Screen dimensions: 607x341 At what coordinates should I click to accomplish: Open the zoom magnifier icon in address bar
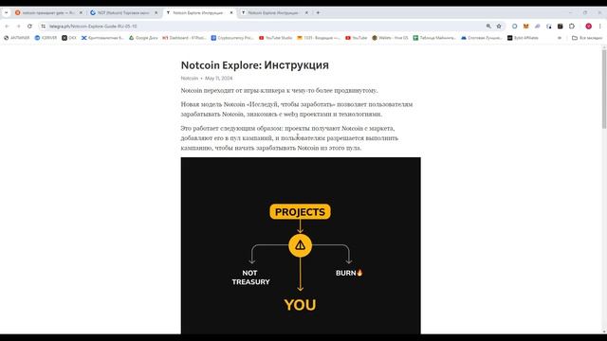(488, 27)
